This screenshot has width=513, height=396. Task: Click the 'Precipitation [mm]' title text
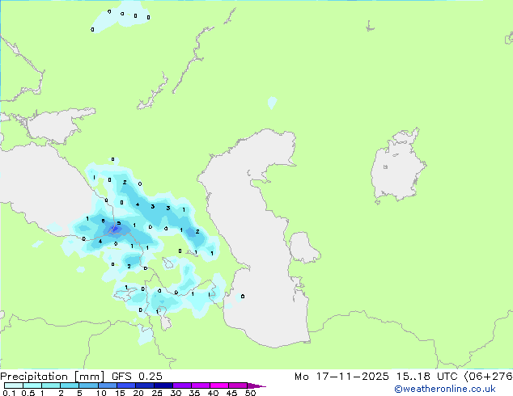click(52, 377)
